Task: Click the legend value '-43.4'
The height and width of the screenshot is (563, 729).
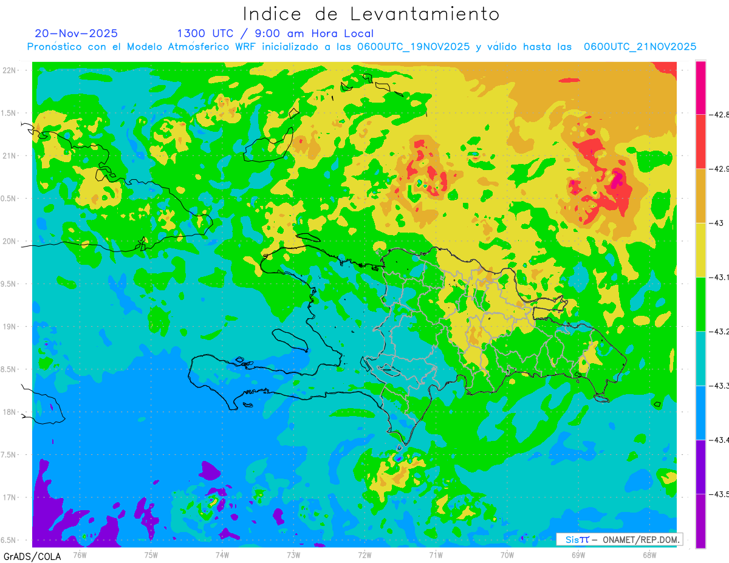Action: 720,440
